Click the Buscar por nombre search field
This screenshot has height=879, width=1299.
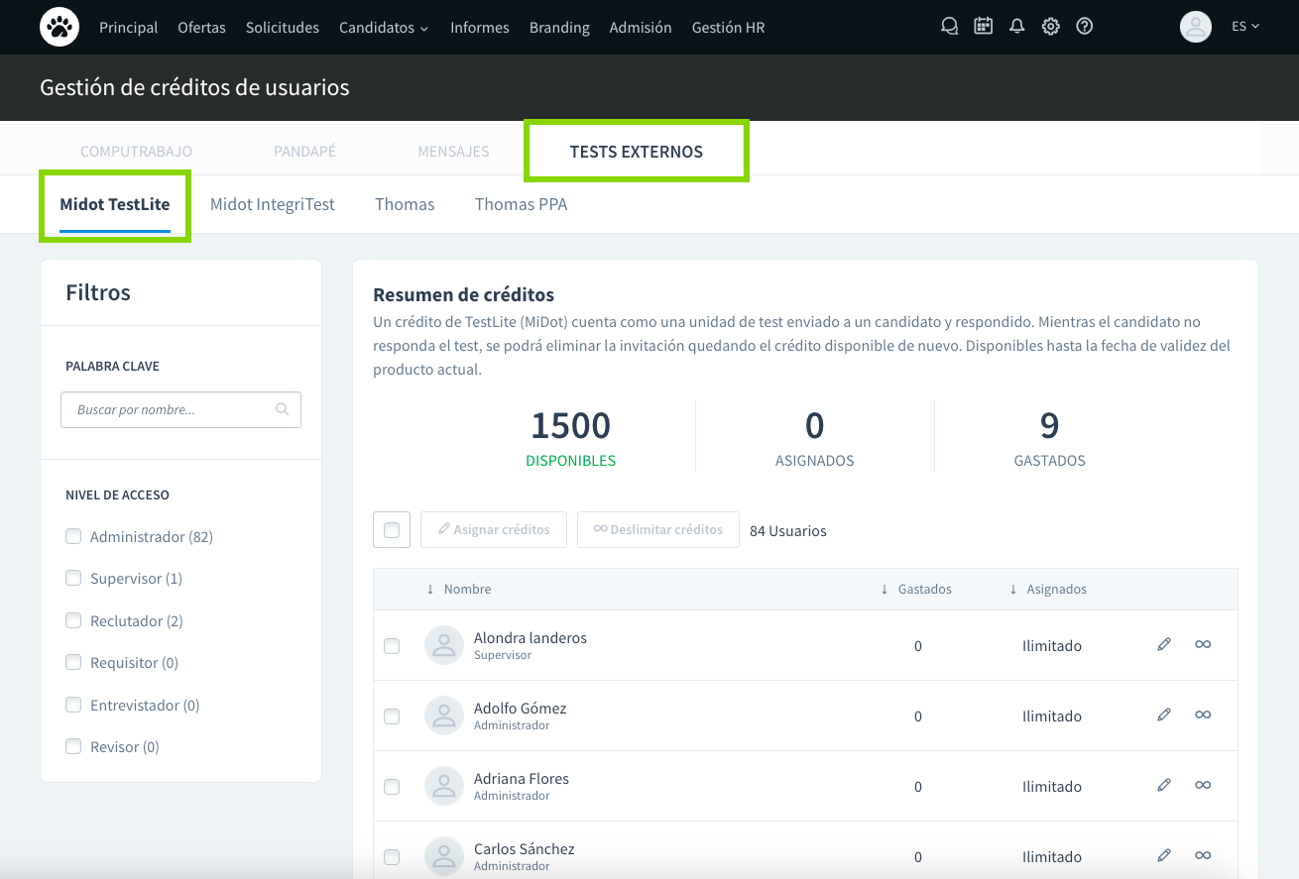click(171, 409)
